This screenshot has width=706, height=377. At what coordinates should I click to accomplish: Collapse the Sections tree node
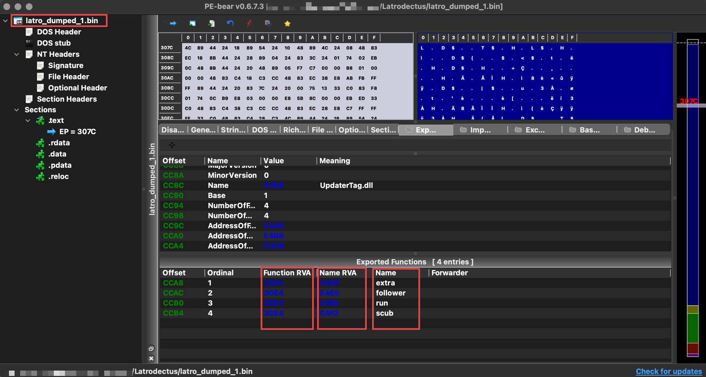point(17,110)
